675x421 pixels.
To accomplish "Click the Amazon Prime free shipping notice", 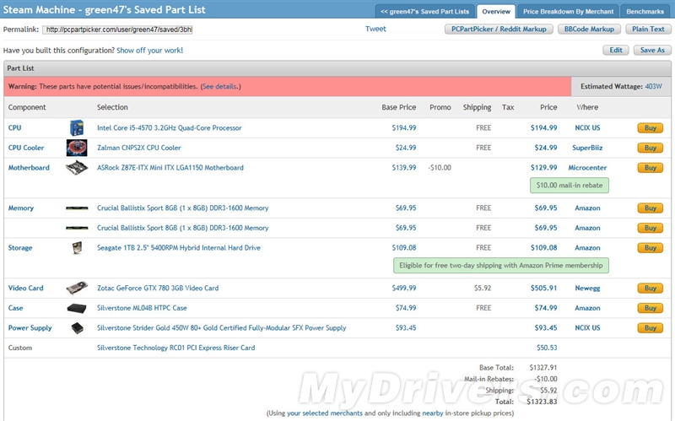I will (x=500, y=266).
